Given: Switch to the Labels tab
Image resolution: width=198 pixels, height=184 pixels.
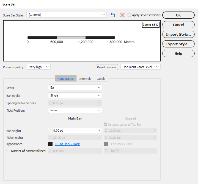Looking at the screenshot, I should click(101, 79).
